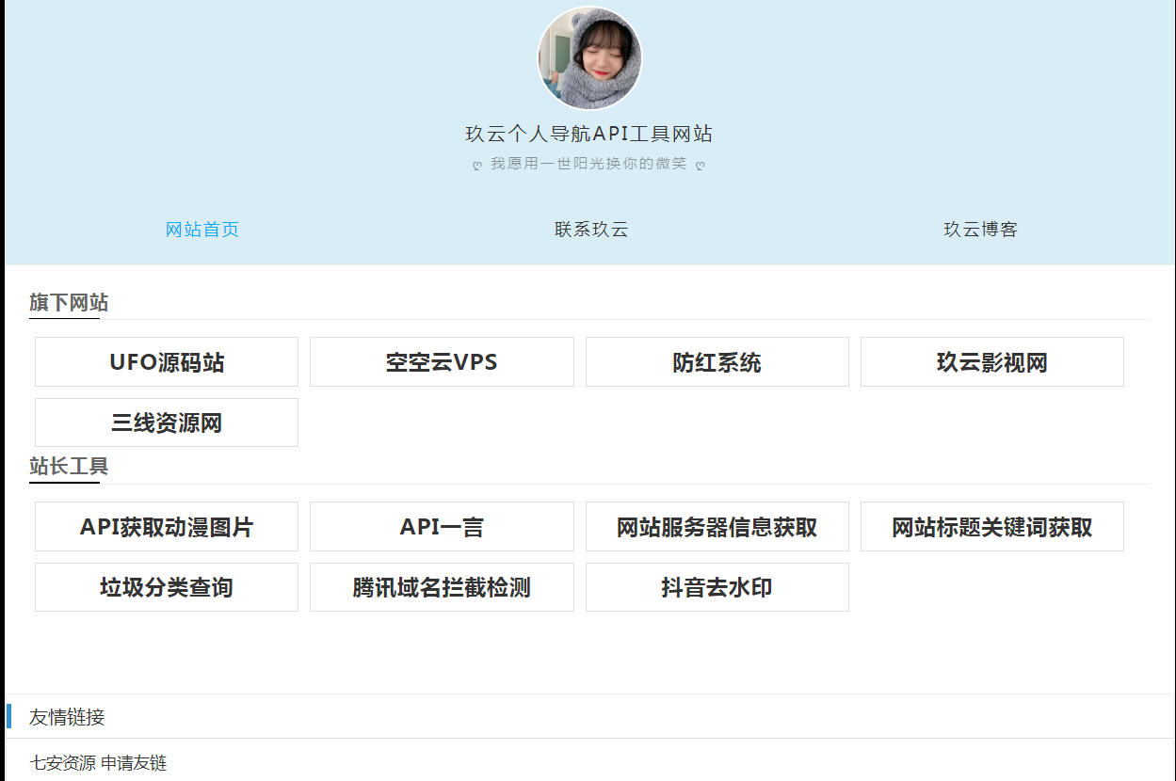Launch the API获取动漫图片 tool
Screen dimensions: 1176x781
[x=167, y=527]
